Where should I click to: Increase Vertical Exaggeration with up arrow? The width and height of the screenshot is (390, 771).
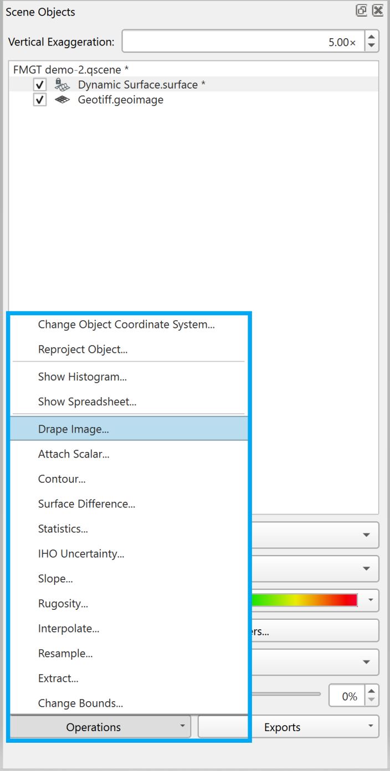point(372,37)
